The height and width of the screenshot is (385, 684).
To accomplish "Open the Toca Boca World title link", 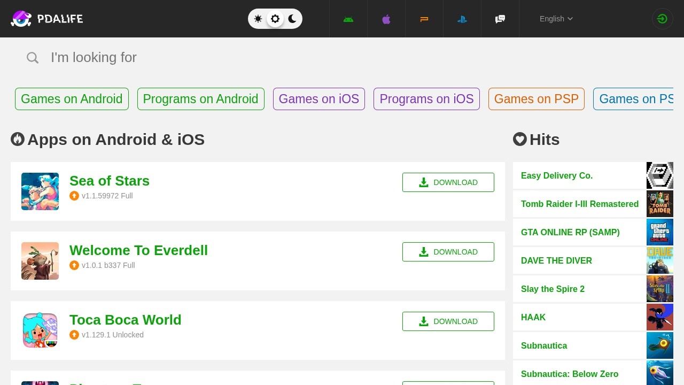I will [126, 320].
